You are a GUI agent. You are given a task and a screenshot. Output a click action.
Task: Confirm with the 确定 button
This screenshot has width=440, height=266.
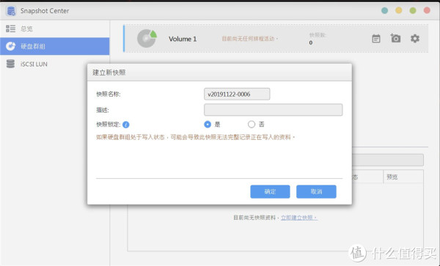(270, 192)
